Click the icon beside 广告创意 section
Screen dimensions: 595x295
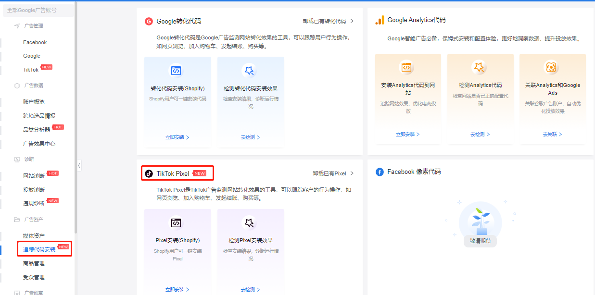coord(17,292)
